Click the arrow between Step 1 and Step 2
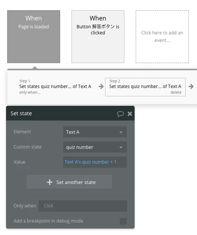Viewport: 197px width, 235px height. coord(101,87)
